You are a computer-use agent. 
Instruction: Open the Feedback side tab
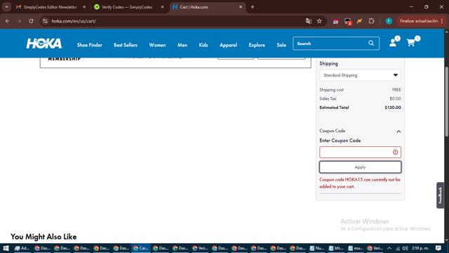[x=440, y=195]
